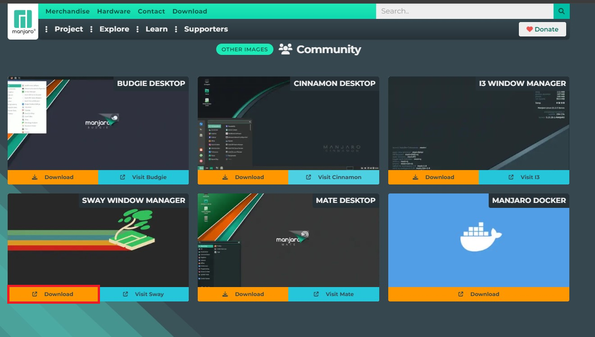Click the OTHER IMAGES badge
Screen dimensions: 595x337
[x=245, y=49]
